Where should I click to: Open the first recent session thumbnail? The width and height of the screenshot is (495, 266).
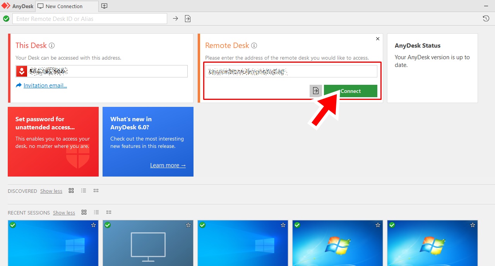[x=53, y=243]
